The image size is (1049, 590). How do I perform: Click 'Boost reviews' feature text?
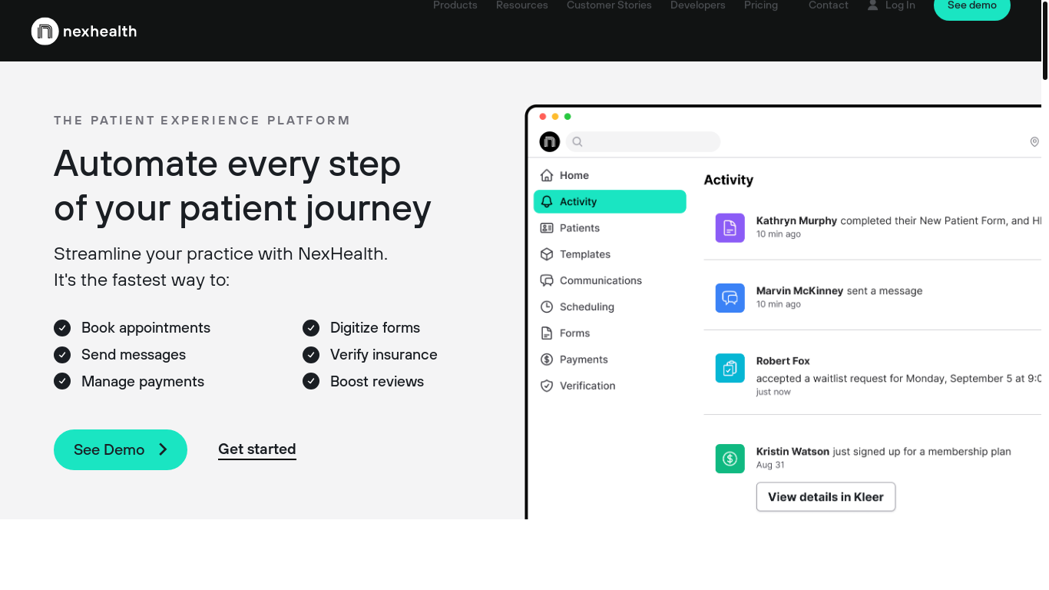[x=377, y=382]
